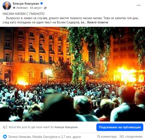The image size is (145, 140).
Task: Click Татяна Нанкова in reactions list
Action: pyautogui.click(x=20, y=137)
